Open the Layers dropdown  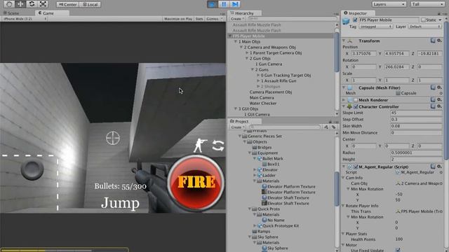(x=389, y=4)
